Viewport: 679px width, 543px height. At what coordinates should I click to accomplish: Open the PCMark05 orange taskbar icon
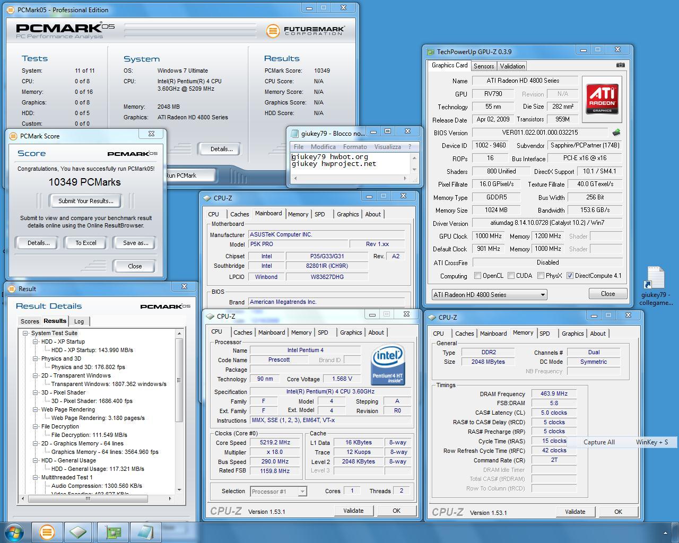[x=47, y=532]
